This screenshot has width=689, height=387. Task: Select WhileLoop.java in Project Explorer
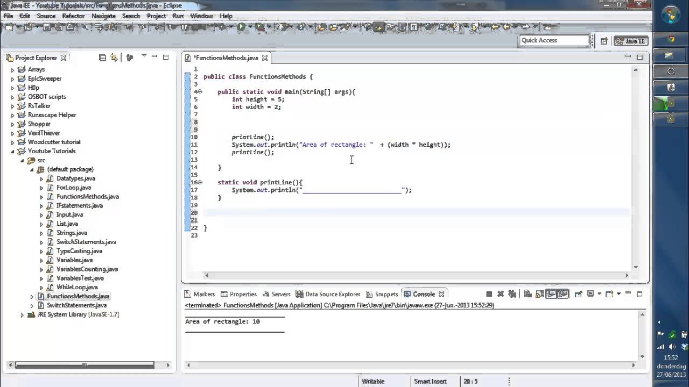point(77,287)
